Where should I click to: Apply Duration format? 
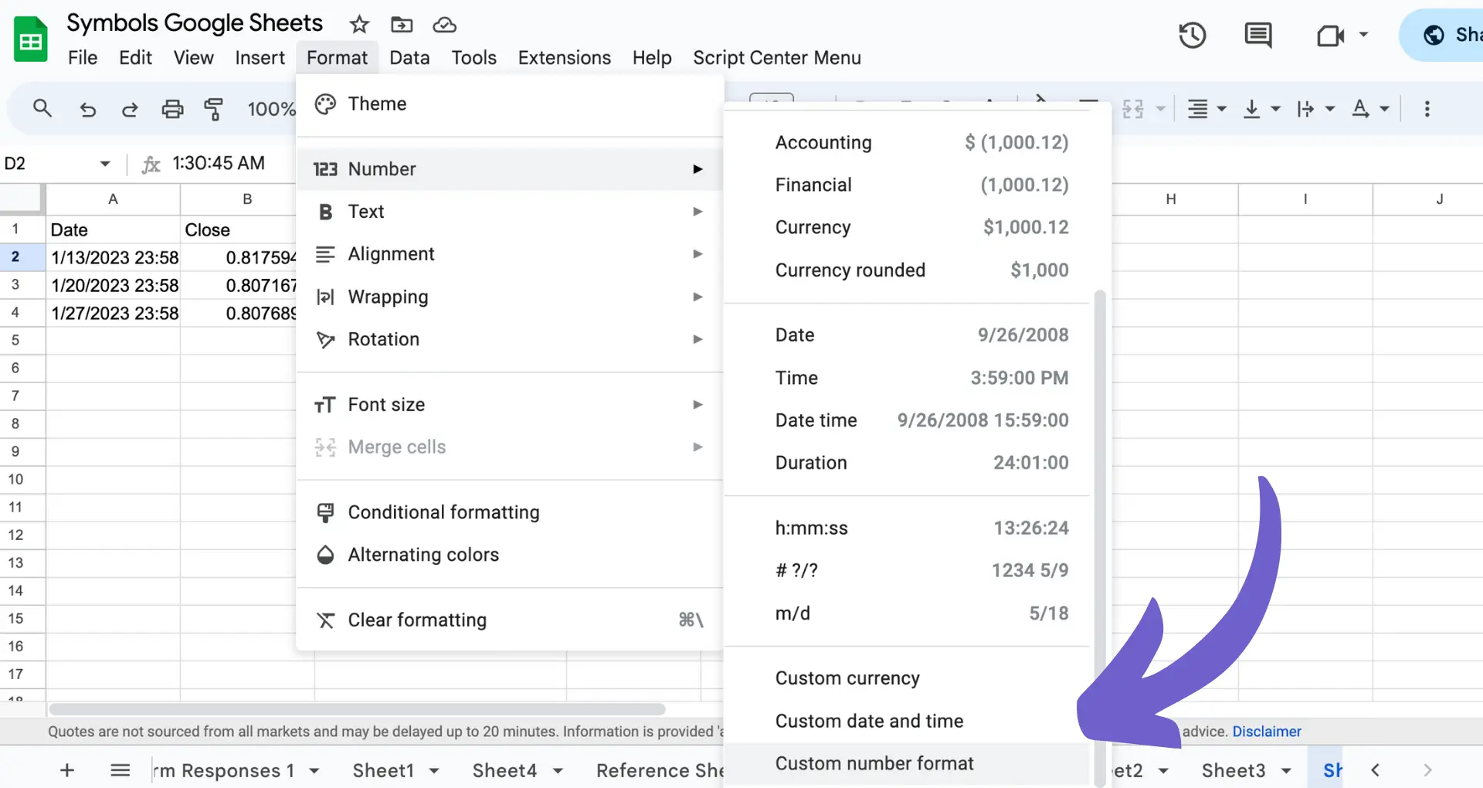[907, 463]
